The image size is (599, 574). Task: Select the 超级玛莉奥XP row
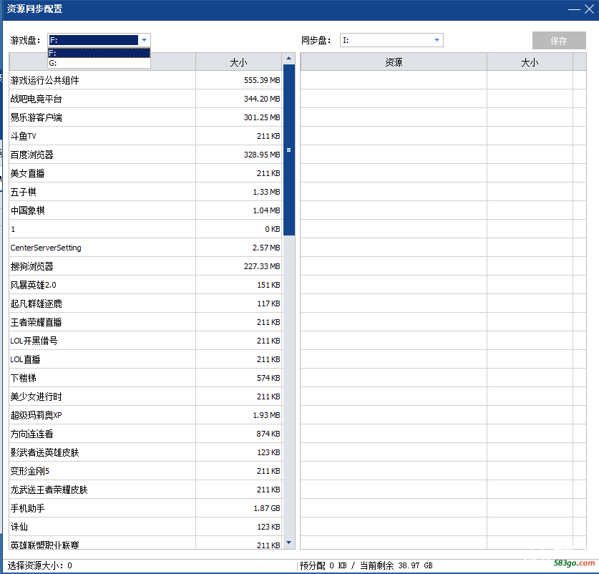tap(145, 415)
